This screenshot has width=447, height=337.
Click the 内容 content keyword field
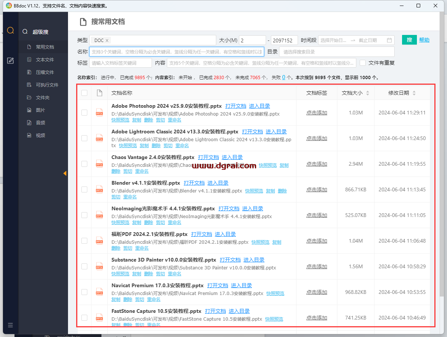click(261, 63)
